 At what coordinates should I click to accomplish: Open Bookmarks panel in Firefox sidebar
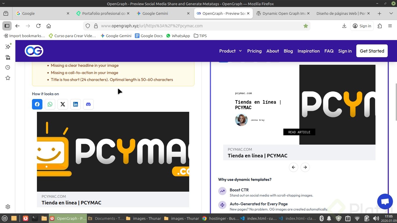8,78
